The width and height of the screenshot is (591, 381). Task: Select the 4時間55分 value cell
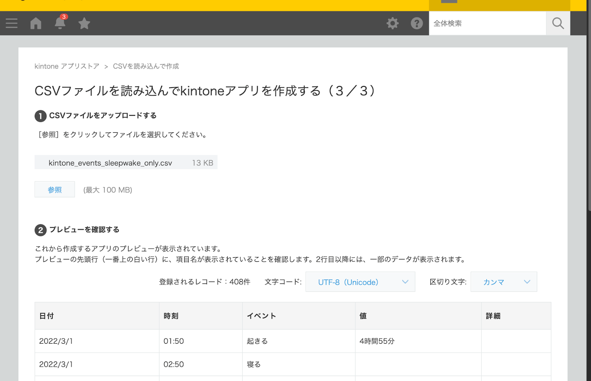pos(418,341)
